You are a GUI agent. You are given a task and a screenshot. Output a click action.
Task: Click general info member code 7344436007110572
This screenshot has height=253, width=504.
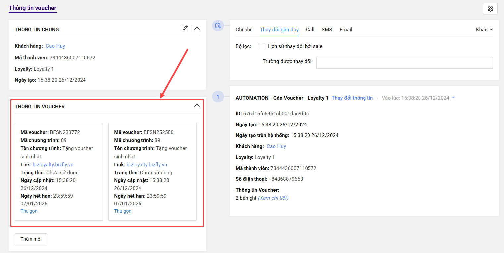coord(73,58)
